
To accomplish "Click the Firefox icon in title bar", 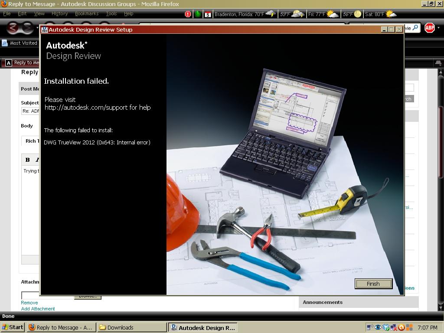I will pos(4,3).
